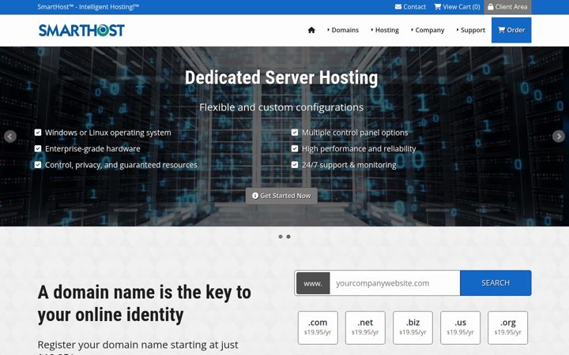Click the cart icon inside the Order button
Viewport: 569px width, 355px height.
click(502, 30)
